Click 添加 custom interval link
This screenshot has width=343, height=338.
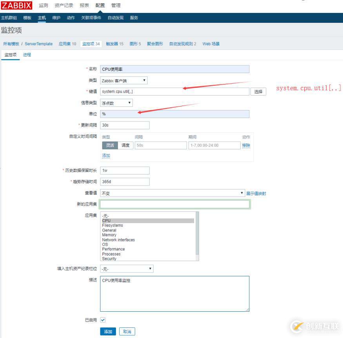[x=106, y=156]
